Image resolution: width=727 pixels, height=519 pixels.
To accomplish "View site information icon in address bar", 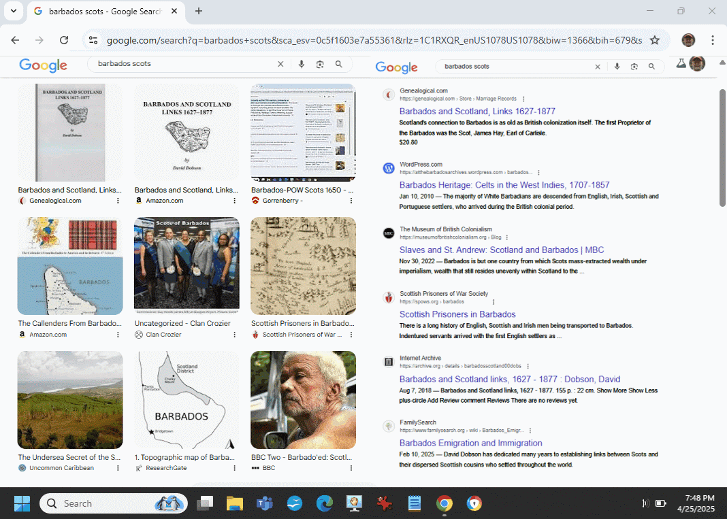I will [93, 40].
